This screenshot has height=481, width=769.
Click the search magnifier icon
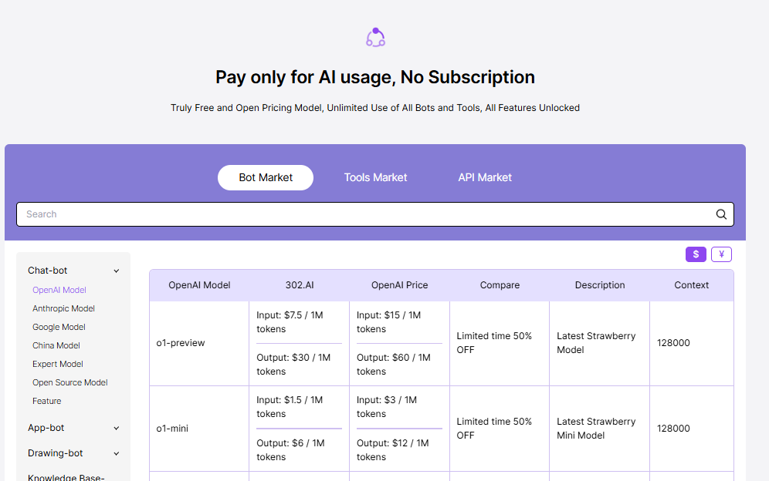[x=721, y=214]
